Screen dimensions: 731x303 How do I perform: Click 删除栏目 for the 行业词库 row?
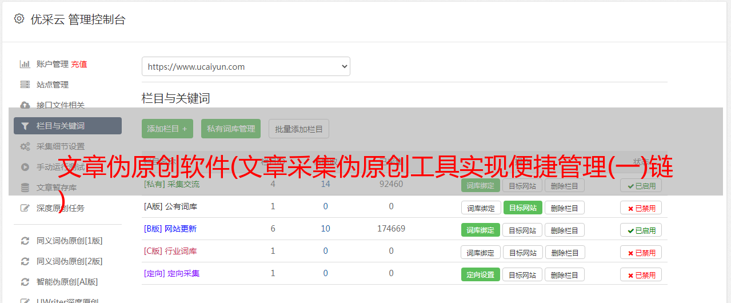click(565, 252)
